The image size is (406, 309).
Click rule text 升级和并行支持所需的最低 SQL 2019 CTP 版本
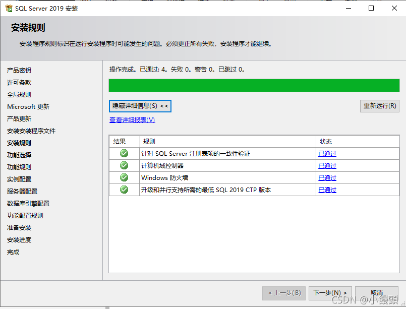pos(206,190)
